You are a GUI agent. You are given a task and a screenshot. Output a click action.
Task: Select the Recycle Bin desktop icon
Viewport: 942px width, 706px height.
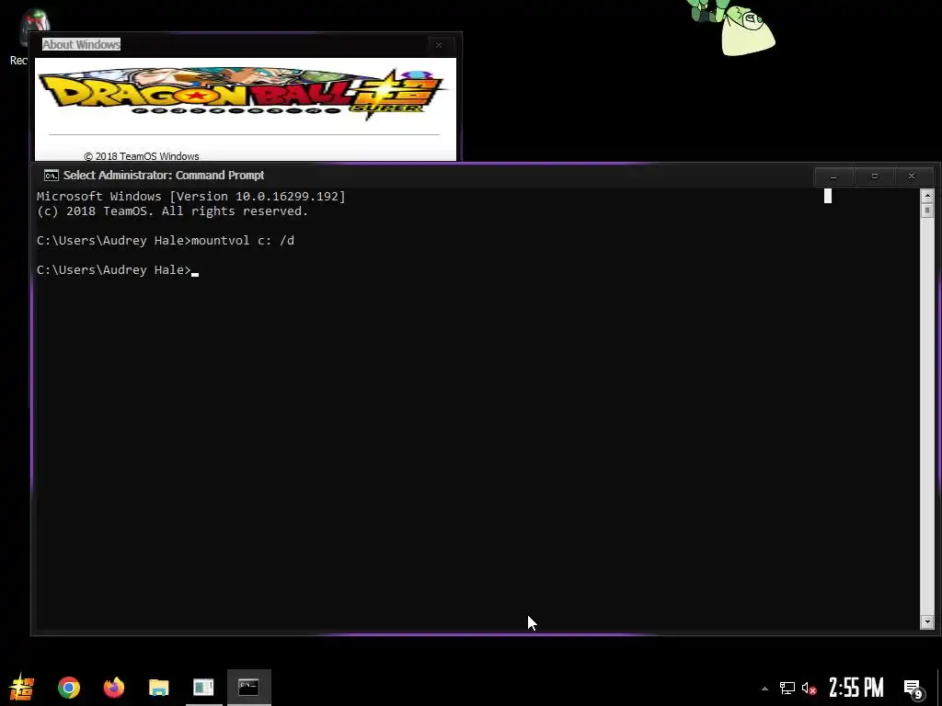pos(27,36)
